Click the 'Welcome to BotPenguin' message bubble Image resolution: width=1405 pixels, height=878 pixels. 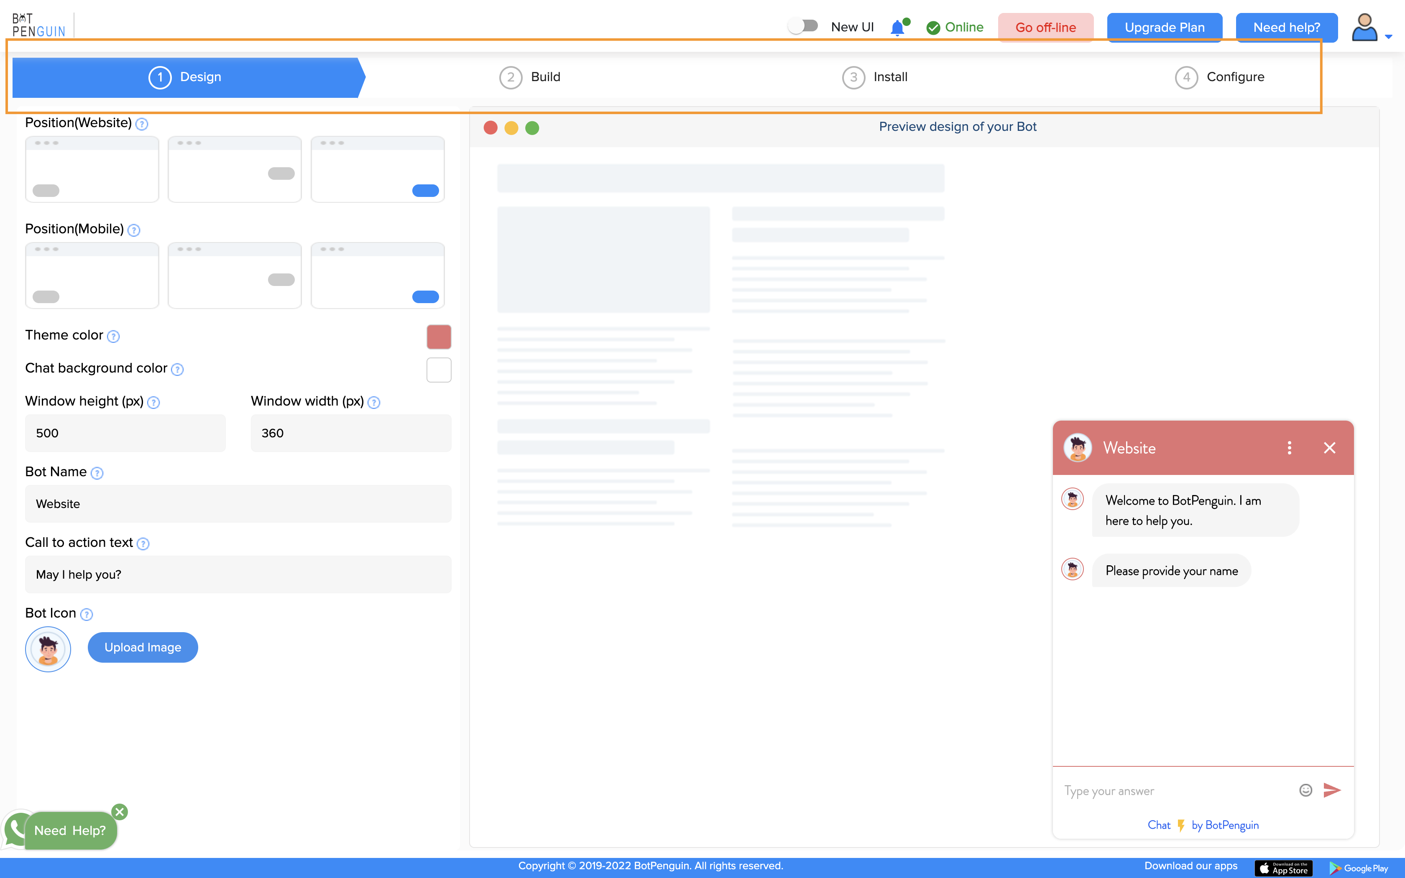coord(1196,510)
